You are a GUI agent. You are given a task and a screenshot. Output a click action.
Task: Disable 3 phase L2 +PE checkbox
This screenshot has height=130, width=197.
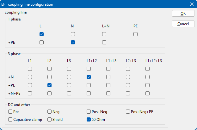click(49, 85)
